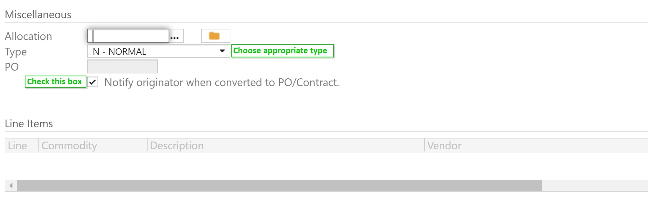This screenshot has height=197, width=648.
Task: Toggle the Notify originator checkbox
Action: (x=93, y=82)
